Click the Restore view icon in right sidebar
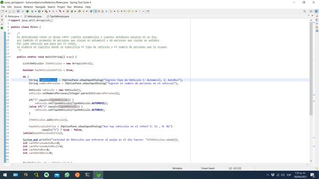This screenshot has height=179, width=319. point(317,16)
